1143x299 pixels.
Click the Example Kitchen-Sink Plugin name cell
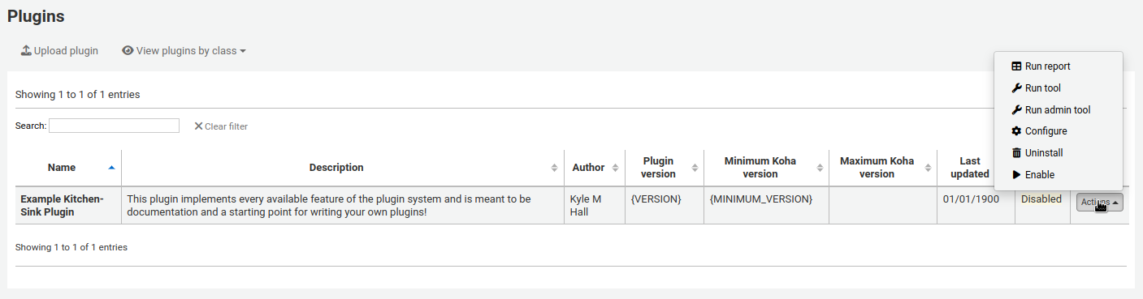[x=68, y=206]
